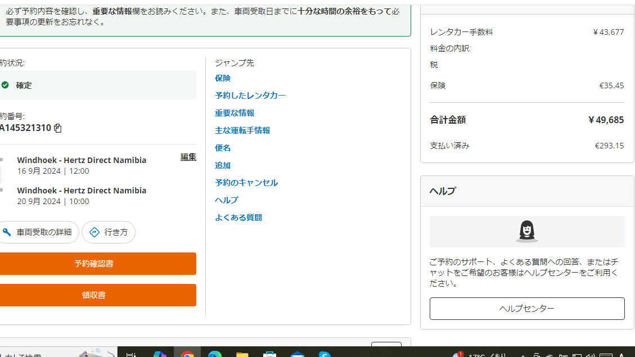Copy the reservation number with the clipboard icon

pos(57,128)
